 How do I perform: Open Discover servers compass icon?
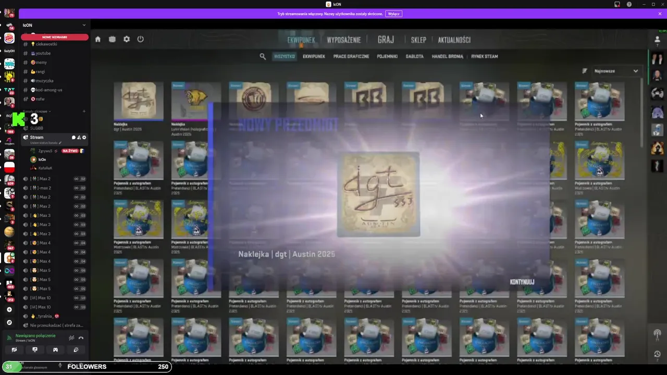9,322
